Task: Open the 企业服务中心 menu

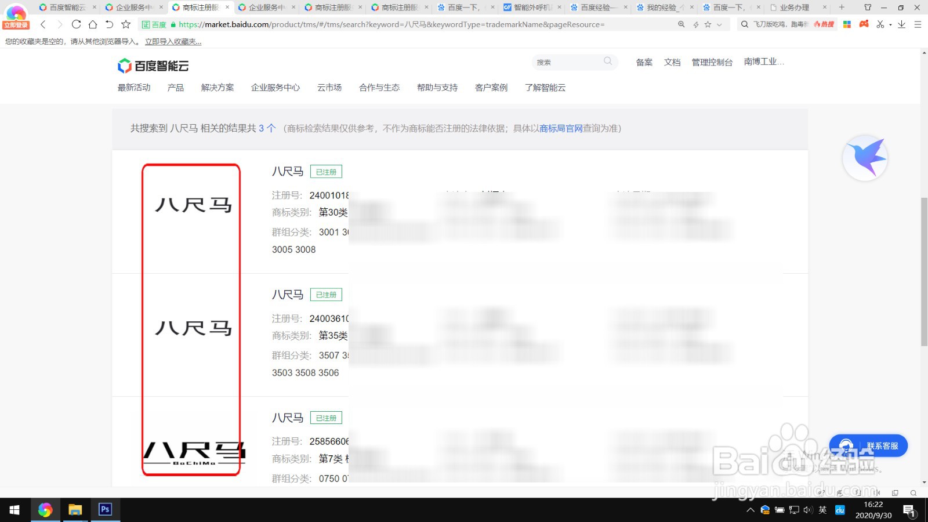Action: point(275,88)
